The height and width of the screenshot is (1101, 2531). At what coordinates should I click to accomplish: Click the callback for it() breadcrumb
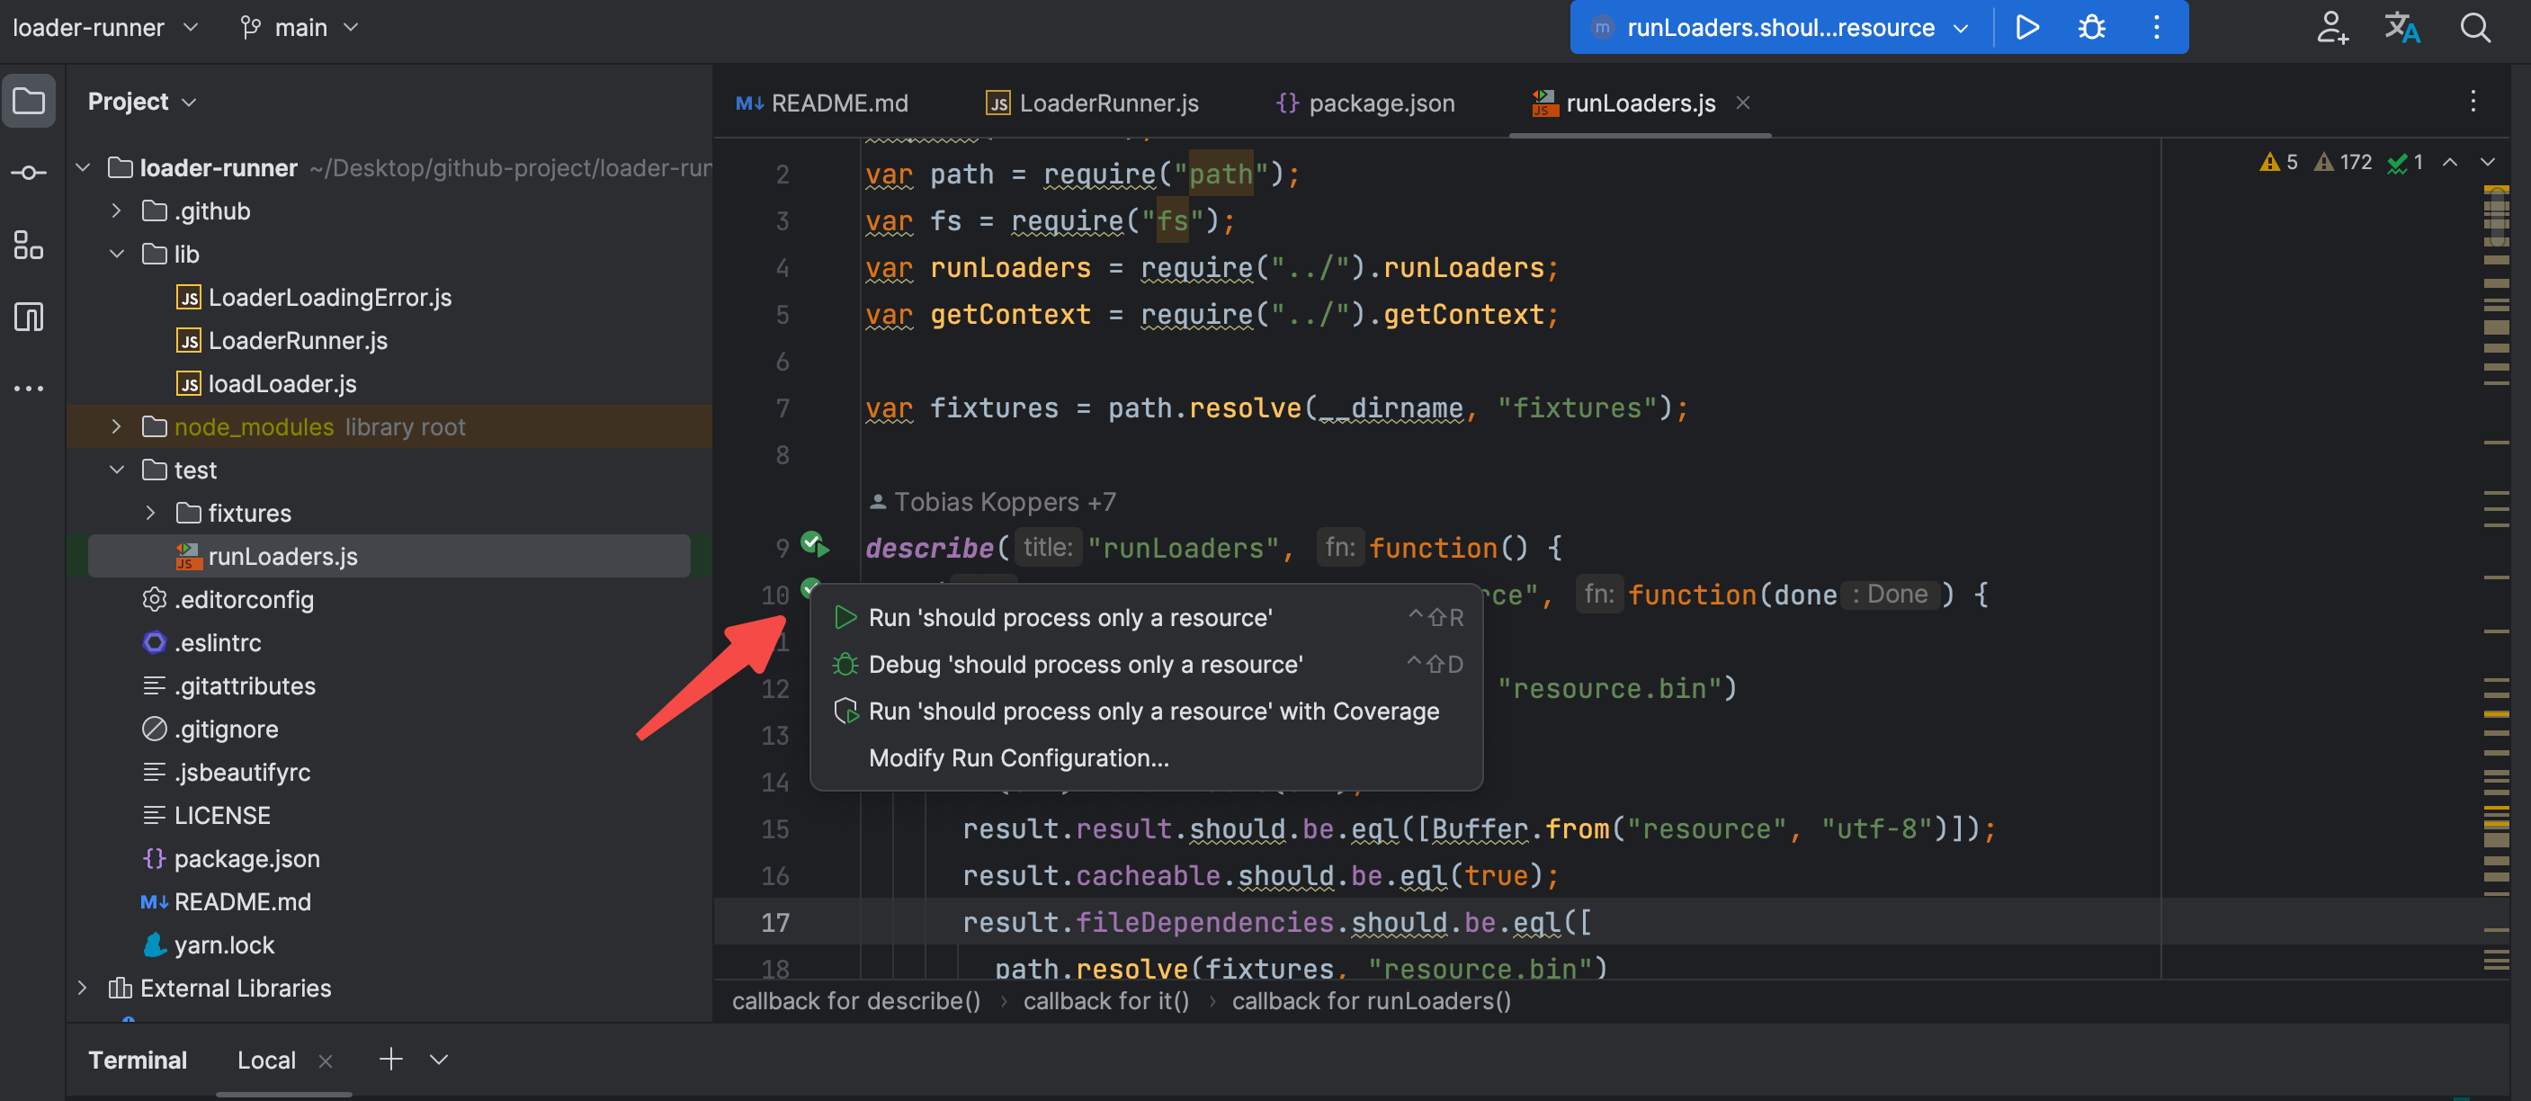[1105, 1001]
